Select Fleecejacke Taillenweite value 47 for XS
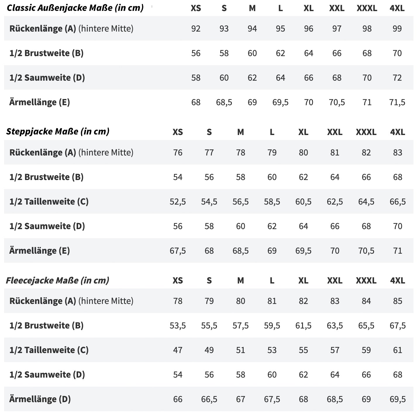 pos(178,350)
